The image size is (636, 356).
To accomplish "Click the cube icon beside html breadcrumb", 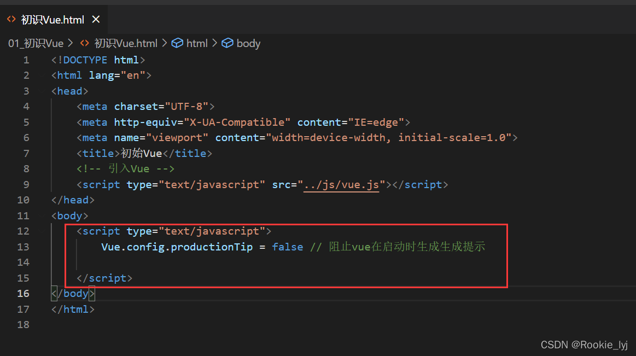I will 177,43.
